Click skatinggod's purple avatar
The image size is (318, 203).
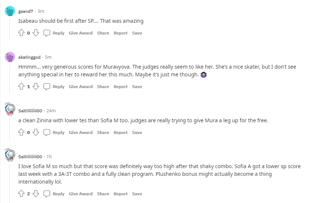(10, 57)
